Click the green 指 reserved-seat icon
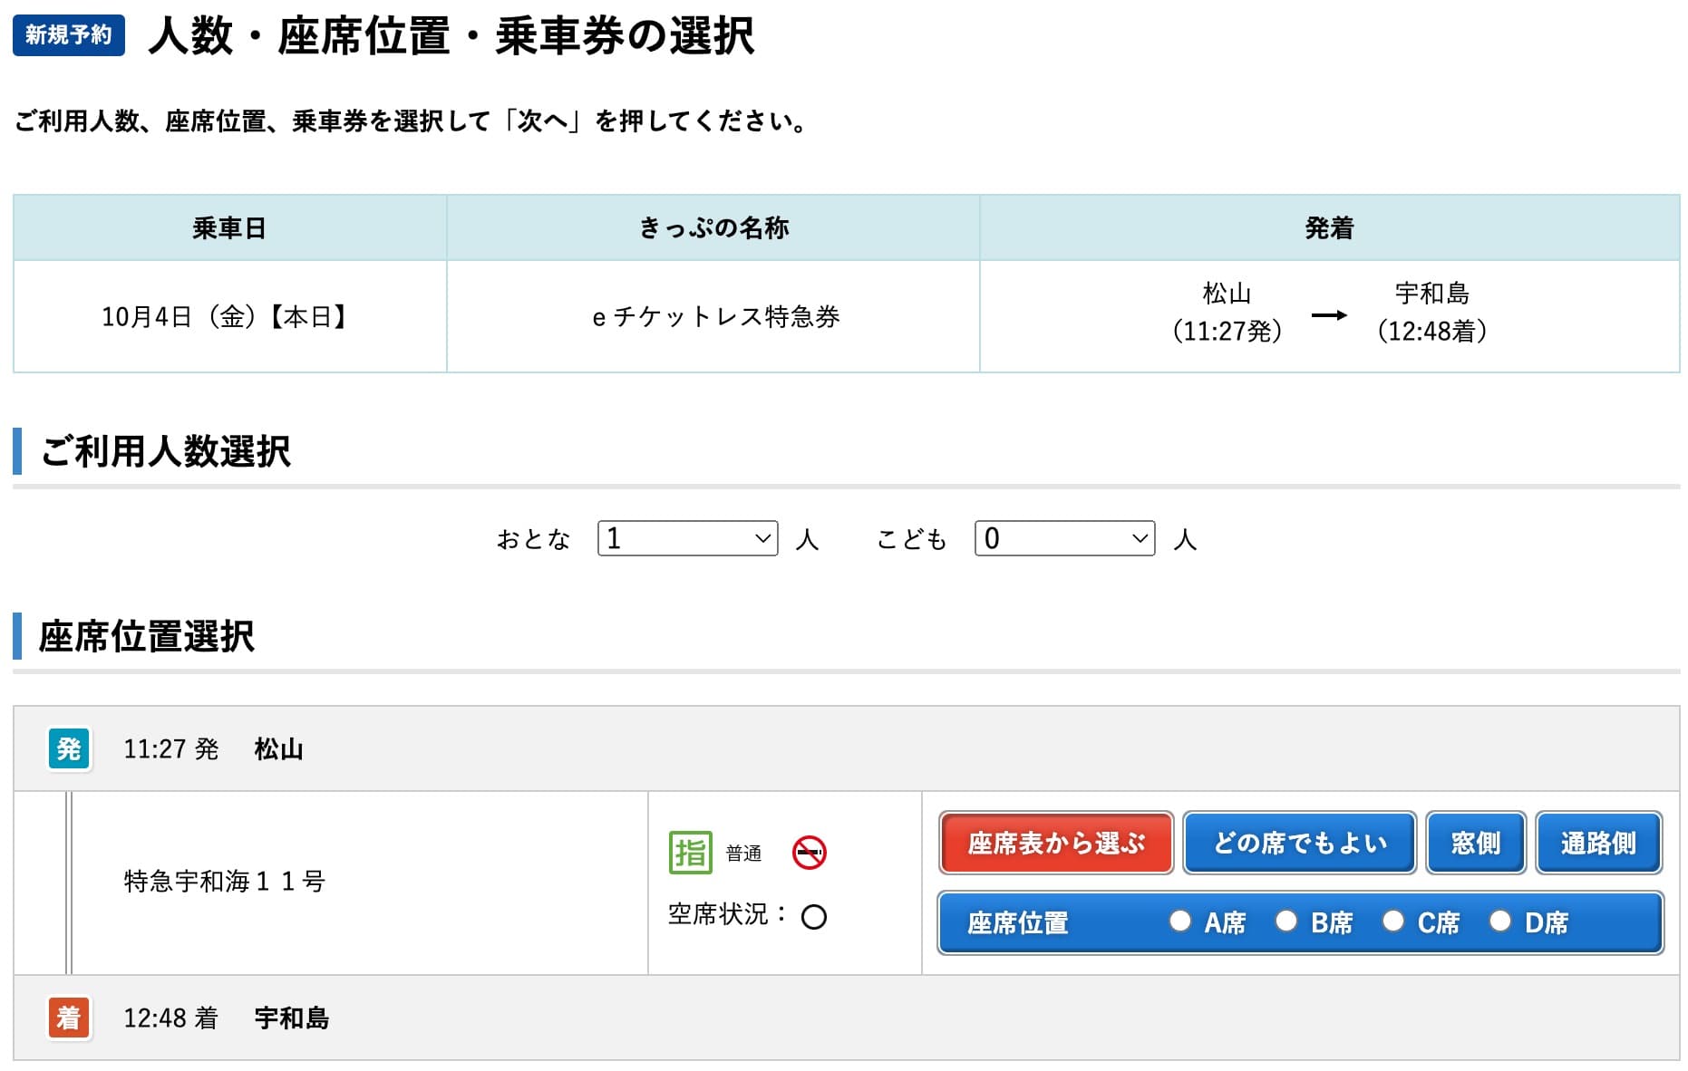The height and width of the screenshot is (1071, 1688). (690, 853)
